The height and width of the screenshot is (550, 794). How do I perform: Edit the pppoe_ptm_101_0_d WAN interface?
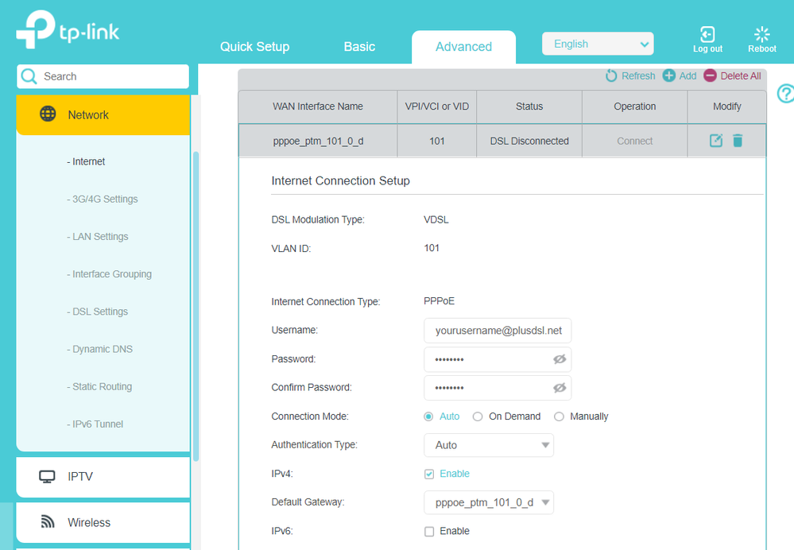716,141
